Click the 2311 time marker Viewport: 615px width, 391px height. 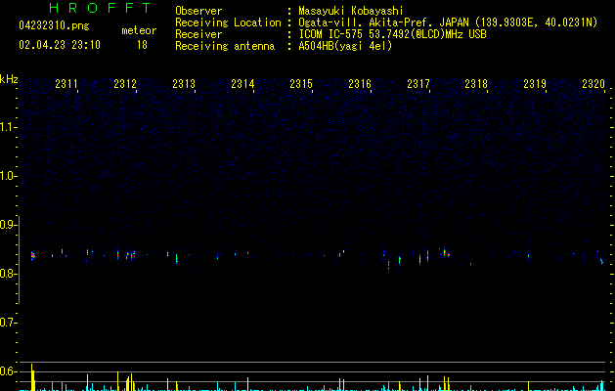pos(66,84)
